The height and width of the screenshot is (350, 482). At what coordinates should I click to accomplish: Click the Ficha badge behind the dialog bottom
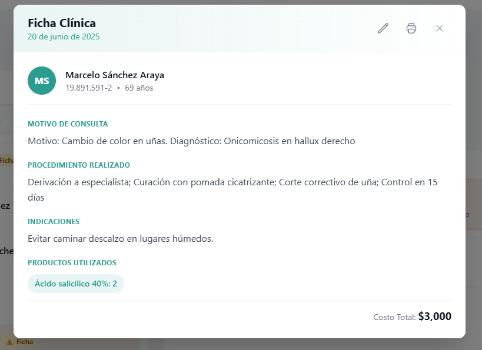click(x=25, y=342)
